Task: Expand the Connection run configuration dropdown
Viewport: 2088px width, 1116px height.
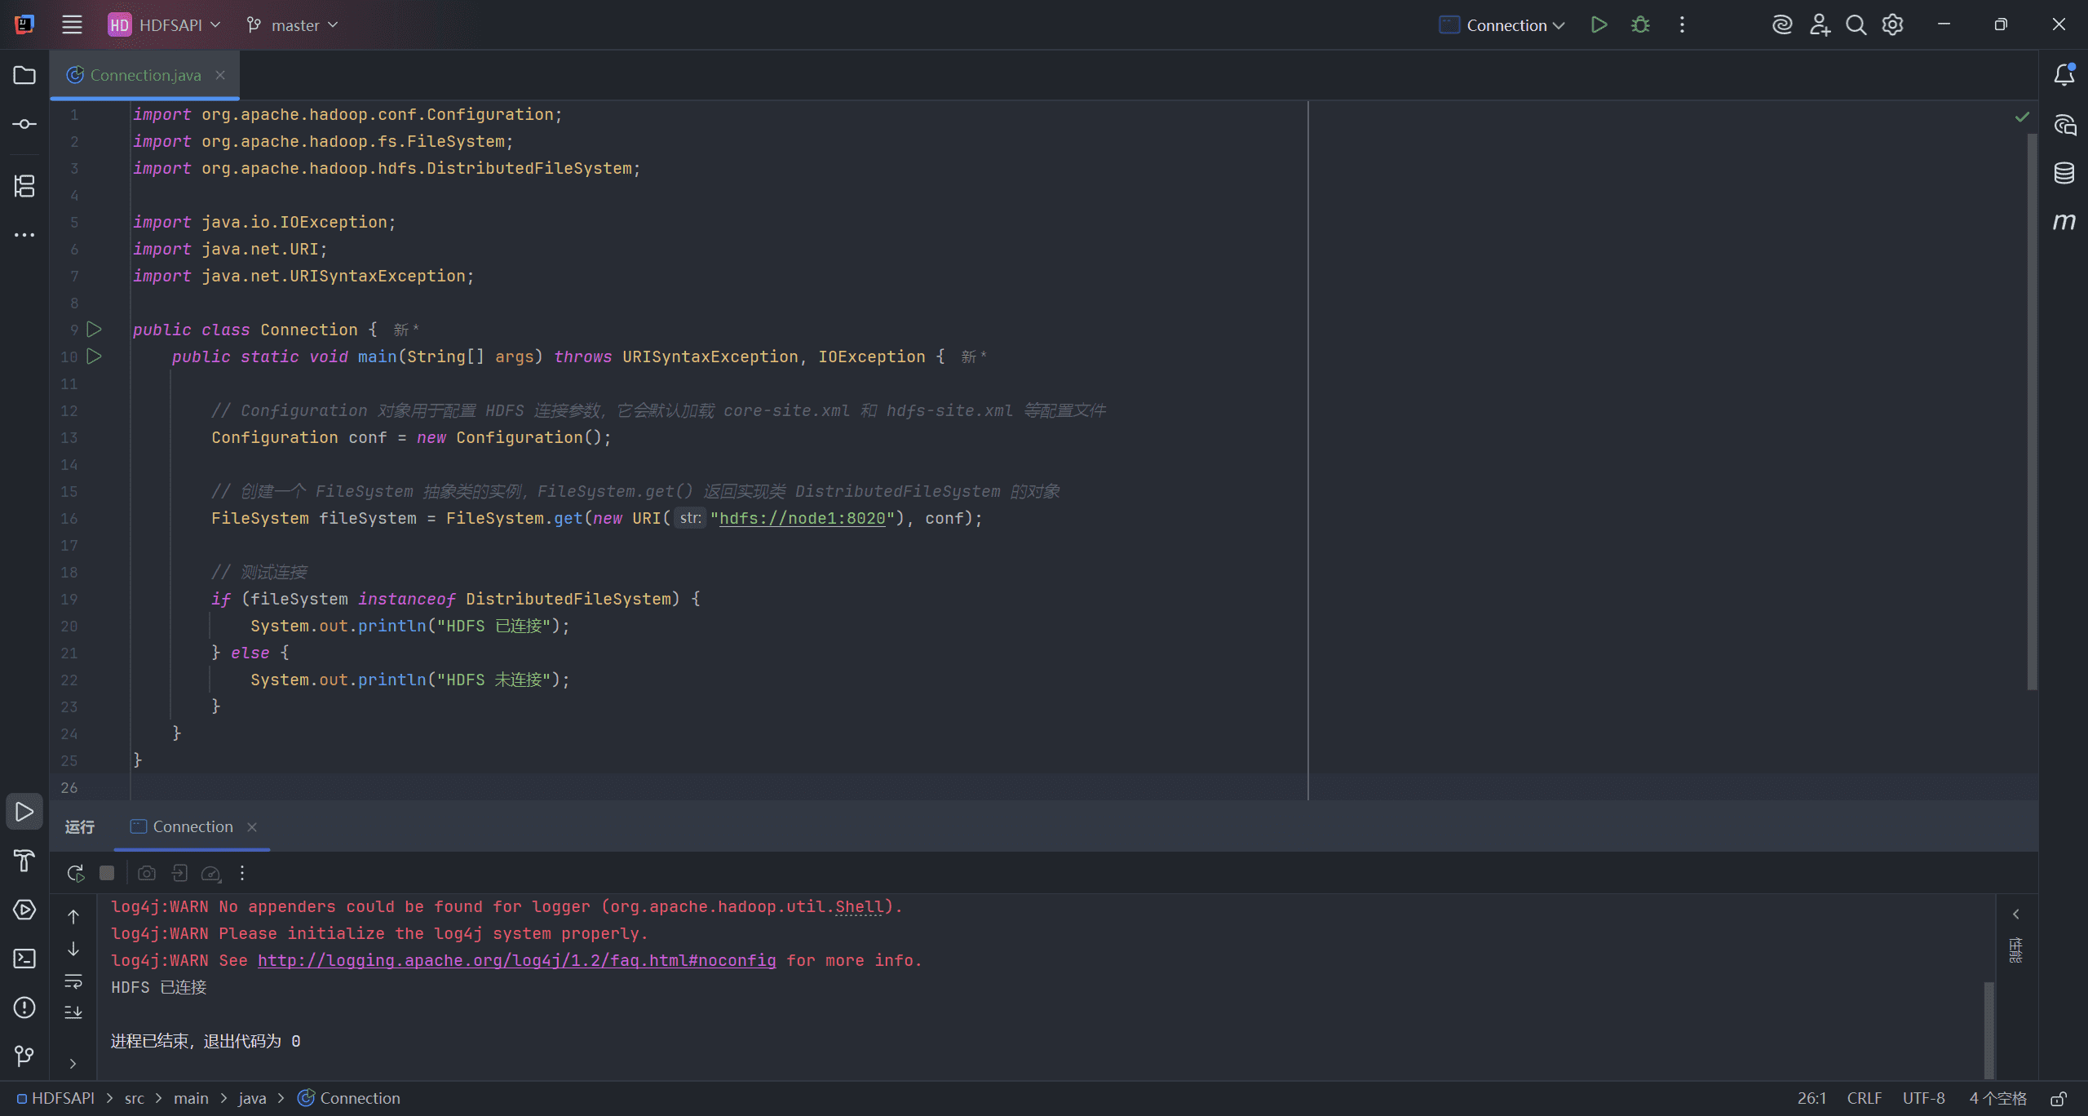Action: tap(1502, 25)
